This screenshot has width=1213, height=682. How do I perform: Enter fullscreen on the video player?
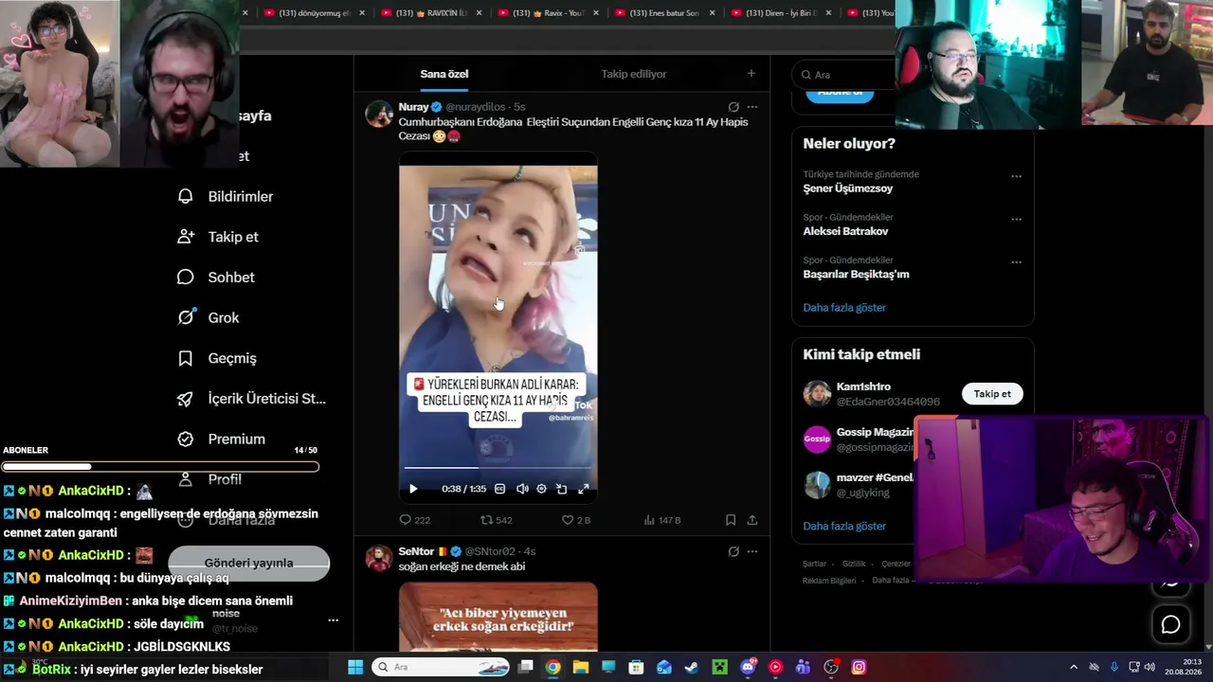584,489
